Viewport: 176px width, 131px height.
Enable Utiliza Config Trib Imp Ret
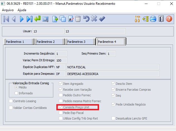click(61, 118)
